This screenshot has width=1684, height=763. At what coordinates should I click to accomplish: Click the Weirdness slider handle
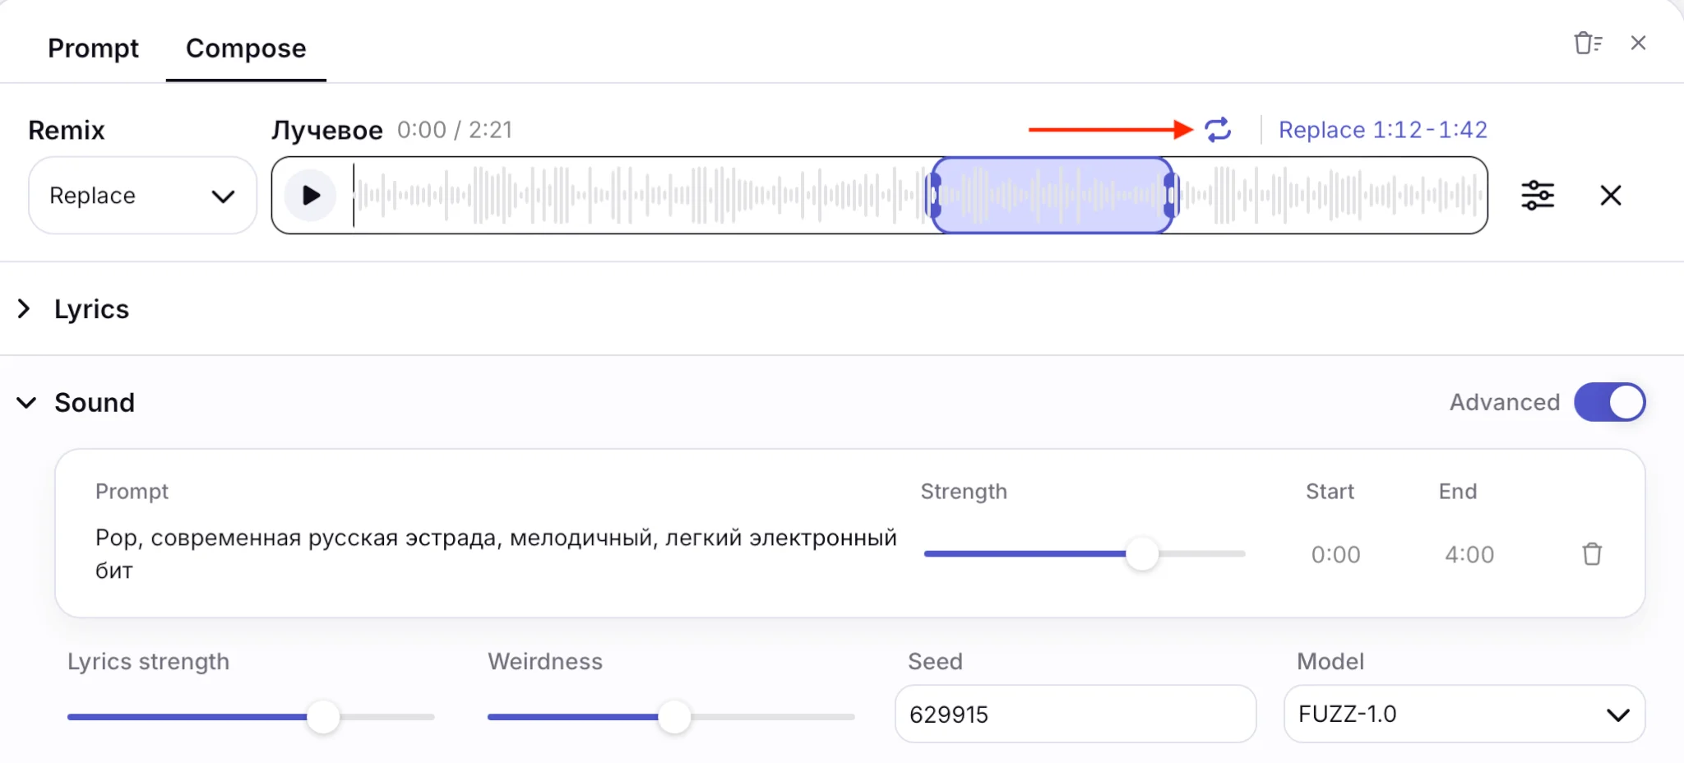(674, 717)
